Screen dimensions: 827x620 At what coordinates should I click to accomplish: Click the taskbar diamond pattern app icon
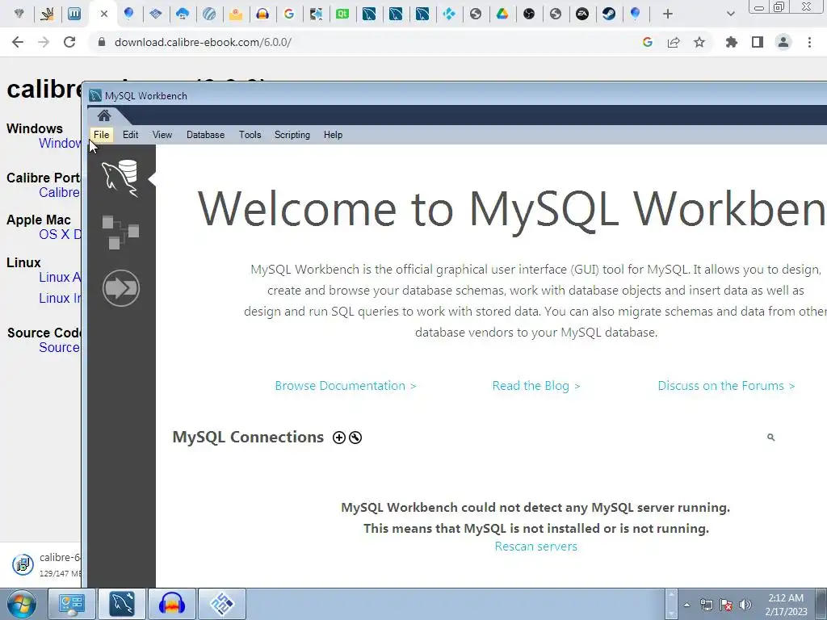point(221,604)
